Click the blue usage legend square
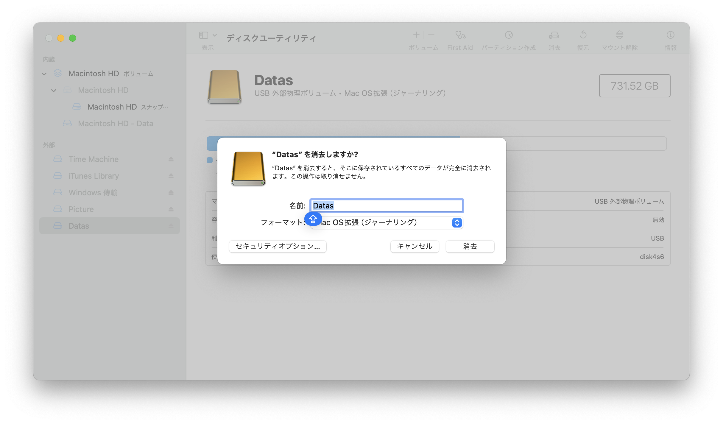This screenshot has width=723, height=424. point(210,160)
